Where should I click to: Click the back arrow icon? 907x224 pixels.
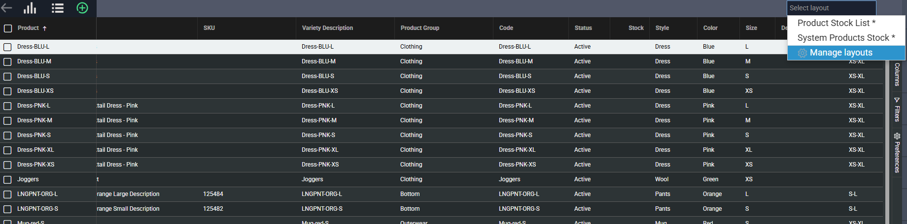[7, 8]
